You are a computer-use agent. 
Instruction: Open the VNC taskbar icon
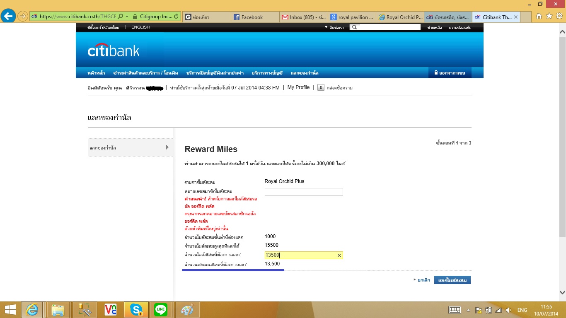(x=110, y=310)
